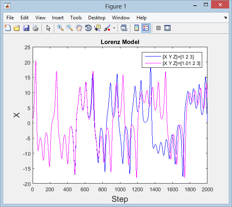Expand the toolbar dock arrow at right
232x207 pixels.
(x=225, y=17)
